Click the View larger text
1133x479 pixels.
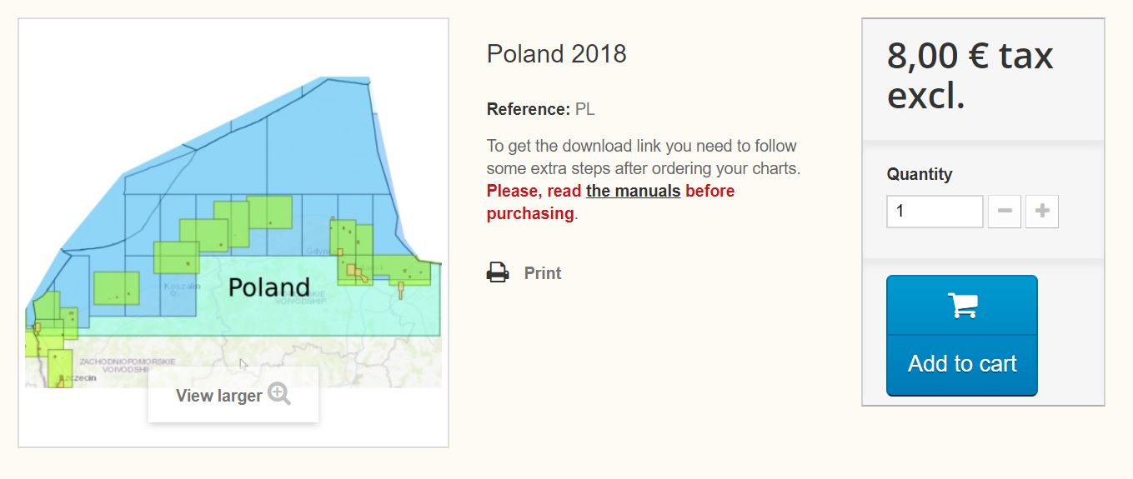click(219, 396)
